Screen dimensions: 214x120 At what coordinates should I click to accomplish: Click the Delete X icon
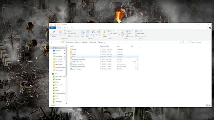pos(93,32)
